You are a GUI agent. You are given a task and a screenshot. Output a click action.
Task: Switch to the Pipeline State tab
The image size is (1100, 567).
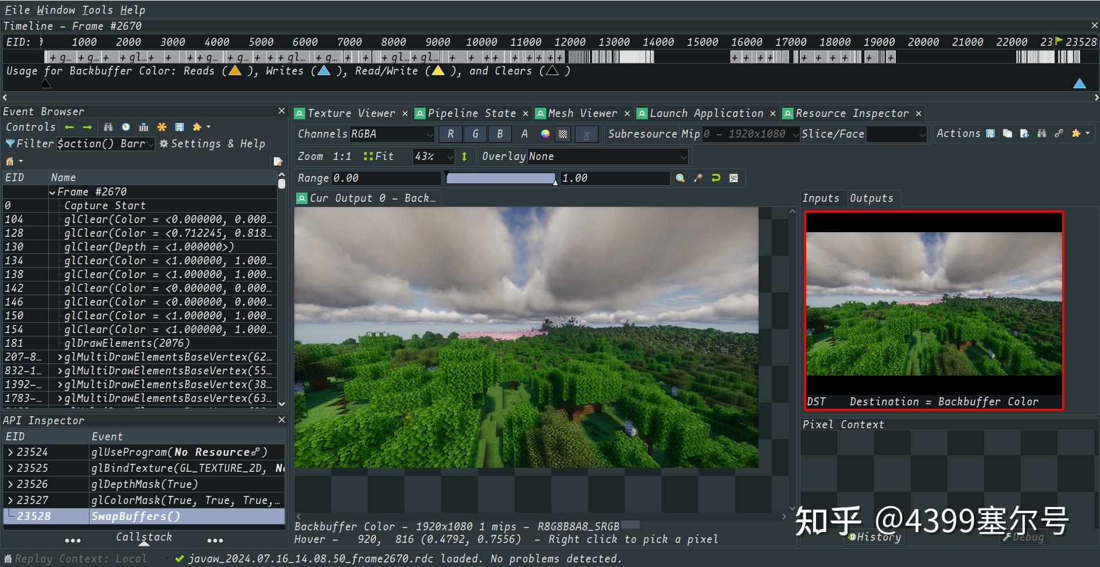coord(471,113)
